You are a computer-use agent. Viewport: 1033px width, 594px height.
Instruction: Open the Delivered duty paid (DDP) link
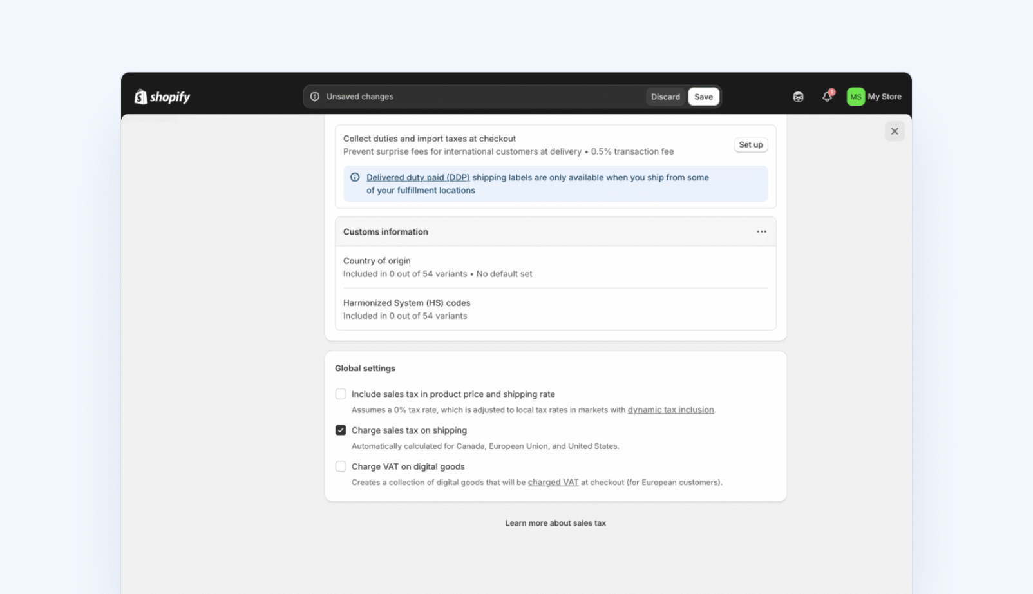point(418,177)
